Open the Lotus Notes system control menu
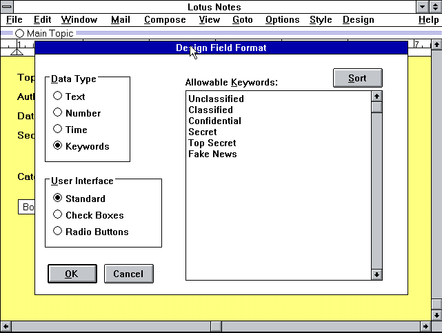The height and width of the screenshot is (333, 442). point(7,7)
